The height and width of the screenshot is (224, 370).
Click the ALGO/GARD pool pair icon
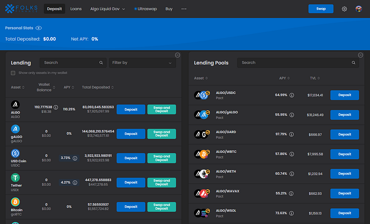pos(202,134)
